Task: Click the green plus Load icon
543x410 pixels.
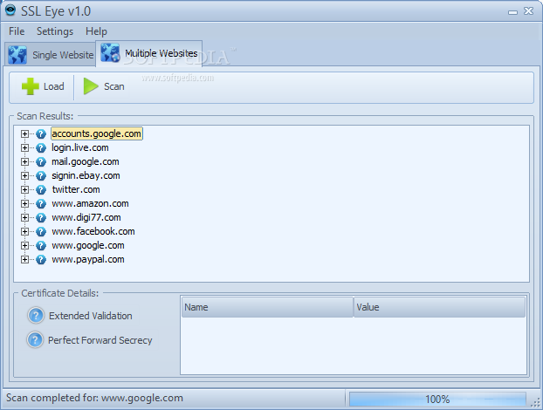Action: (x=31, y=86)
